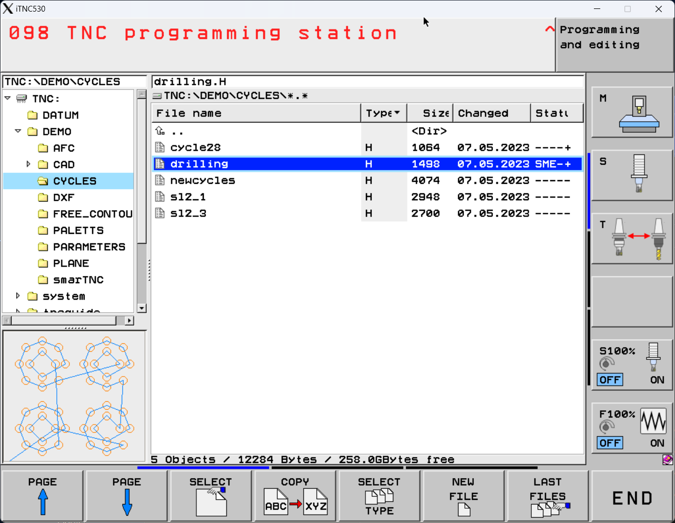Turn F100% feed override ON
Image resolution: width=675 pixels, height=523 pixels.
click(x=657, y=443)
